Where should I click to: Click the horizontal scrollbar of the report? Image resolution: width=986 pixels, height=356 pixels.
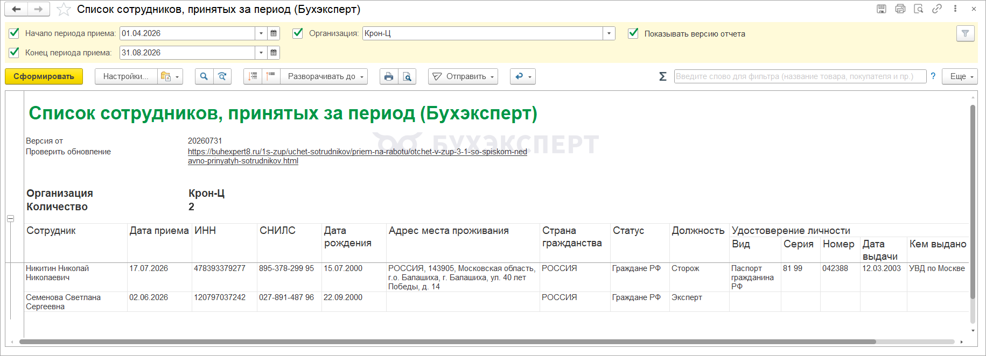447,341
